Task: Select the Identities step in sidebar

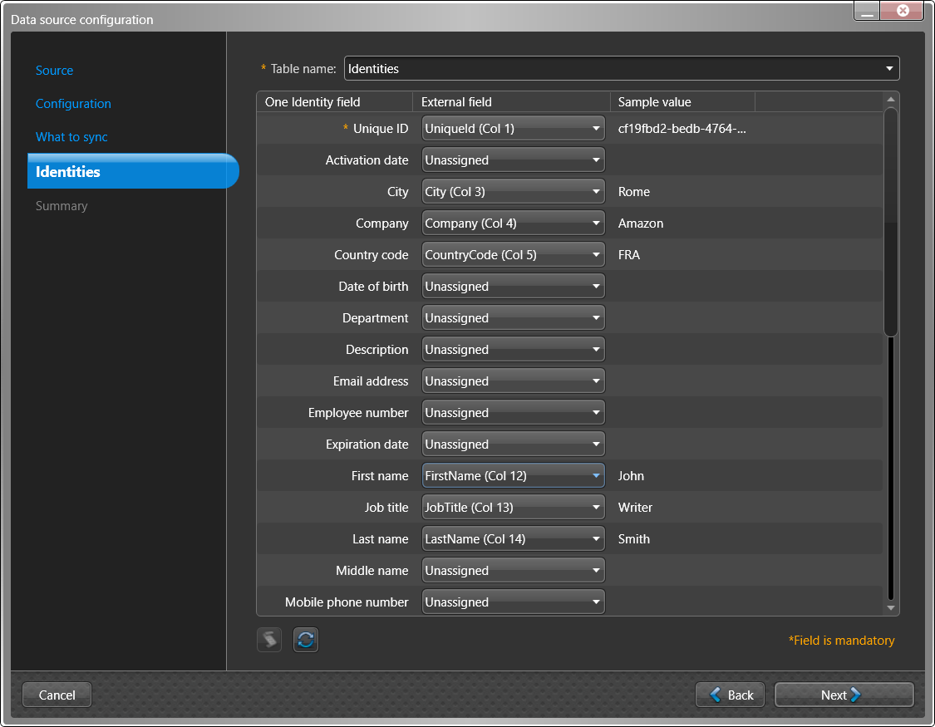Action: (x=68, y=172)
